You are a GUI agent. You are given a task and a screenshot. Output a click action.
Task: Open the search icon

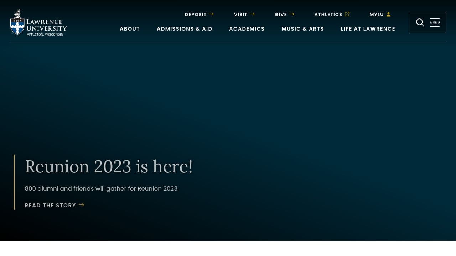pyautogui.click(x=420, y=22)
